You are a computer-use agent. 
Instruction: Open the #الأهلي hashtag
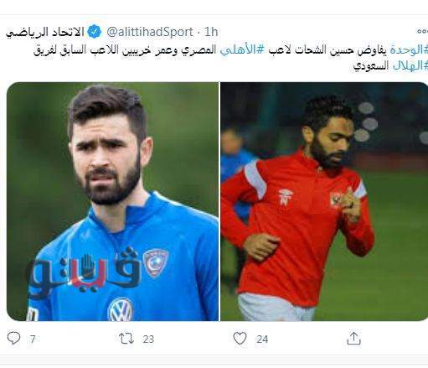pyautogui.click(x=242, y=49)
